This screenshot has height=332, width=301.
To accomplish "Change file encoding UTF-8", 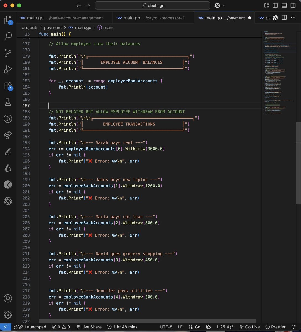I will [x=166, y=327].
